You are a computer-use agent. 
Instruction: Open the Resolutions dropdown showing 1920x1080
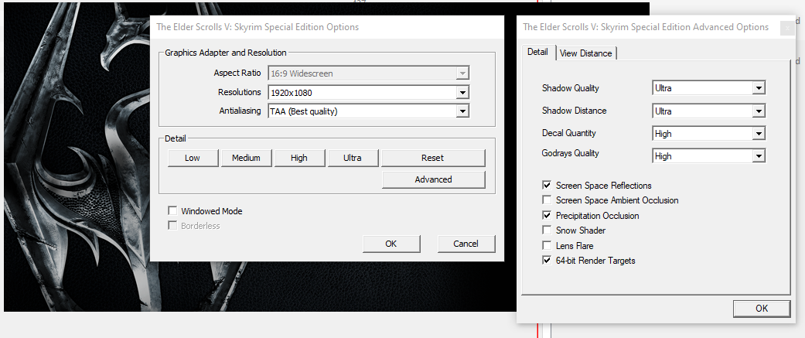[369, 93]
